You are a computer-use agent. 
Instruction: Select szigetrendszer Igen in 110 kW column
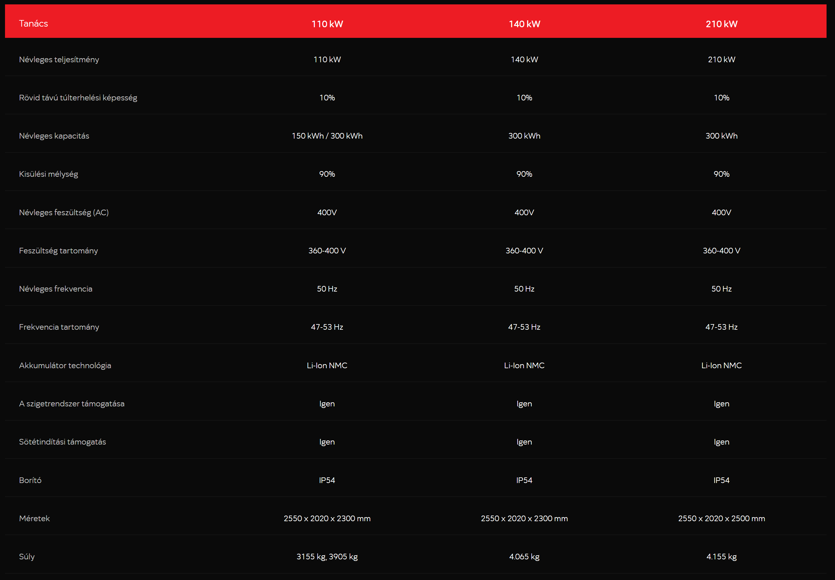click(x=327, y=404)
